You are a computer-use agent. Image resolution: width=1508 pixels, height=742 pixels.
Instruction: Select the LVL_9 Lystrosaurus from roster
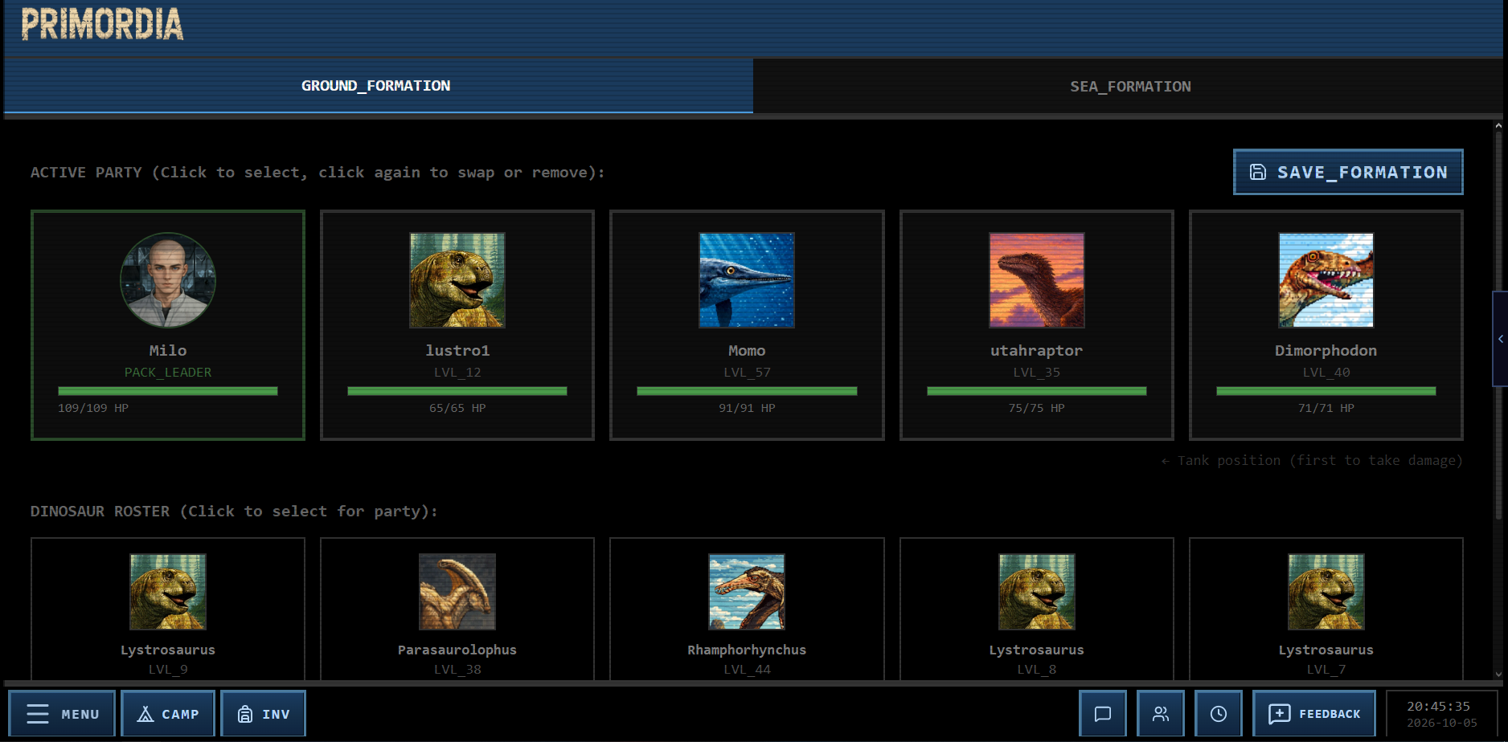pyautogui.click(x=168, y=610)
